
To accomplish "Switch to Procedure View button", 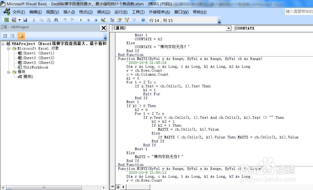I will (x=112, y=187).
